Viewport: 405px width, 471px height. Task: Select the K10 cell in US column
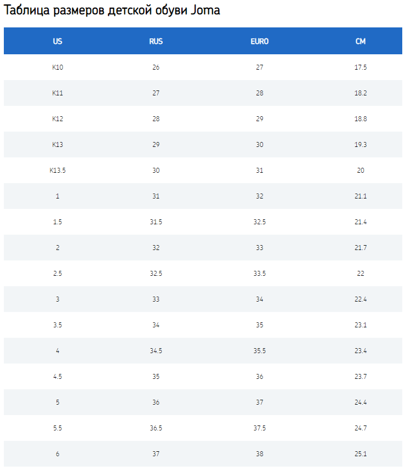[x=58, y=67]
